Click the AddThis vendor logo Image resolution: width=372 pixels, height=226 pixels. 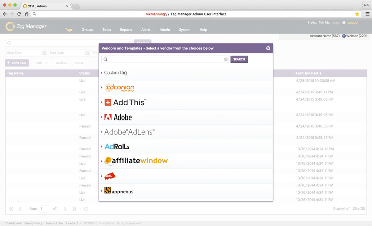coord(125,102)
